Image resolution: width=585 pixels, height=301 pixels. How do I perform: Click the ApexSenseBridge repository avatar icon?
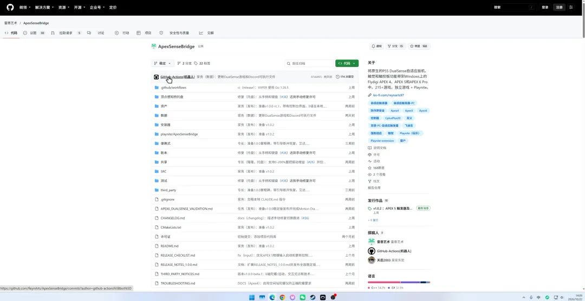pos(154,46)
